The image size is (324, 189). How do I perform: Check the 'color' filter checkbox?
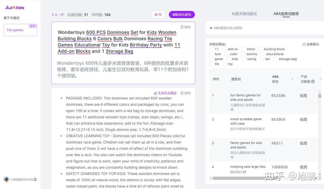[226, 54]
